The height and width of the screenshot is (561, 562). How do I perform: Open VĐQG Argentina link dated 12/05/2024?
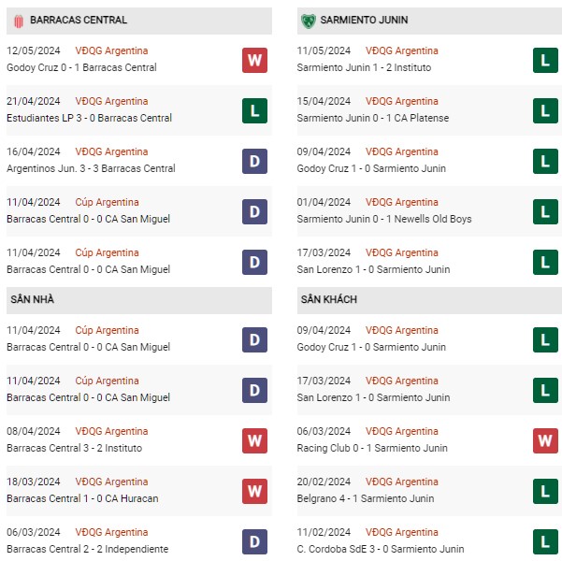[x=112, y=50]
